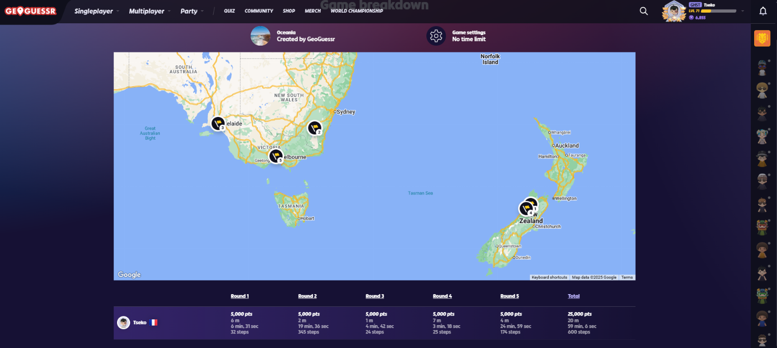Click the GeoGuessr logo
Viewport: 777px width, 348px height.
pos(31,11)
